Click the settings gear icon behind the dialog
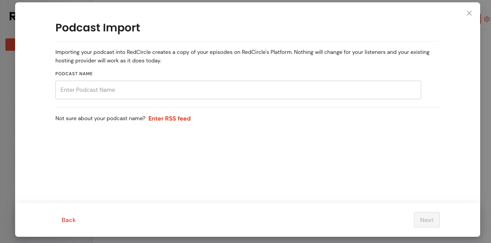 [x=487, y=19]
